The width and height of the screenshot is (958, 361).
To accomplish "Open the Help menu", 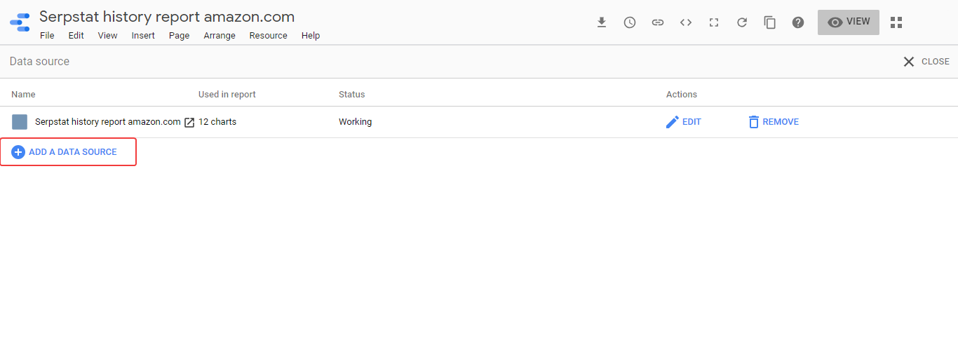I will pos(311,36).
